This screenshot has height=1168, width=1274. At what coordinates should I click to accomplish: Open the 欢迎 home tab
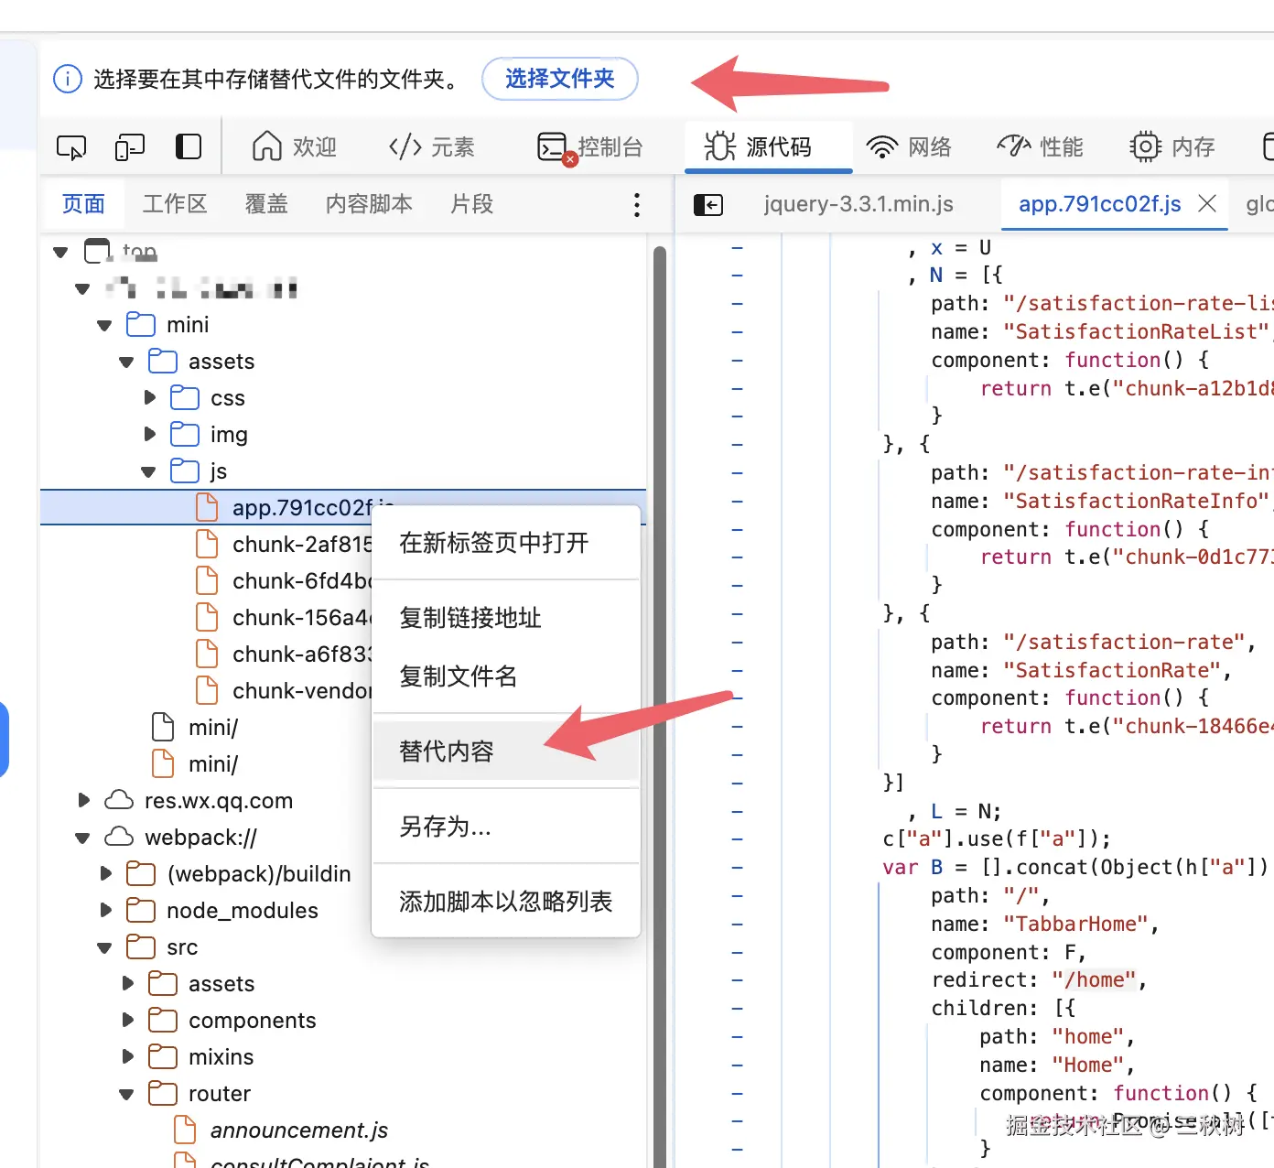point(295,146)
